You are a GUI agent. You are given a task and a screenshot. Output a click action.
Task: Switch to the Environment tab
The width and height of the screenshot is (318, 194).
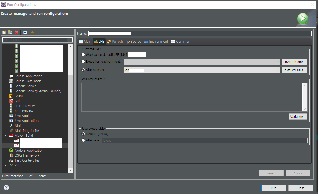pos(156,41)
